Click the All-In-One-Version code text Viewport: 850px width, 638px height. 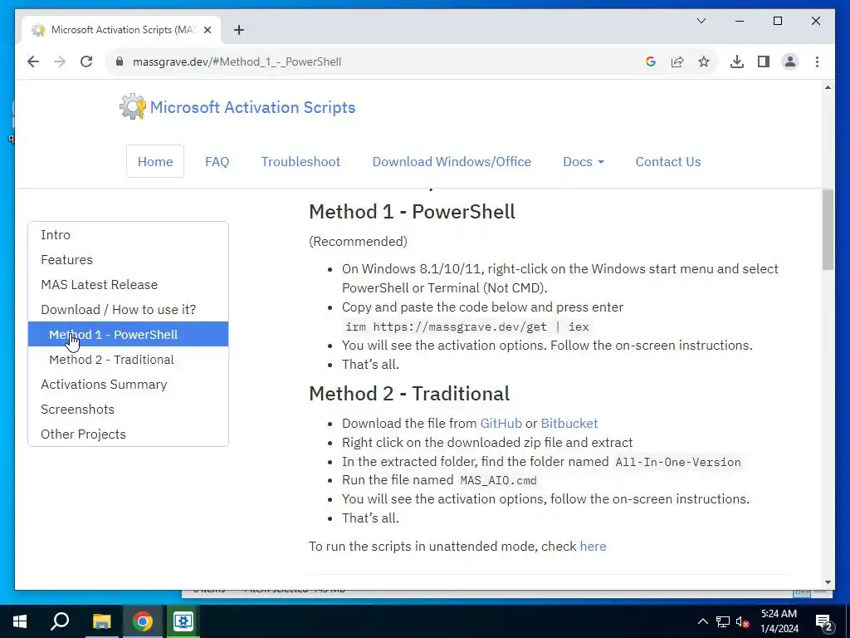pos(678,462)
